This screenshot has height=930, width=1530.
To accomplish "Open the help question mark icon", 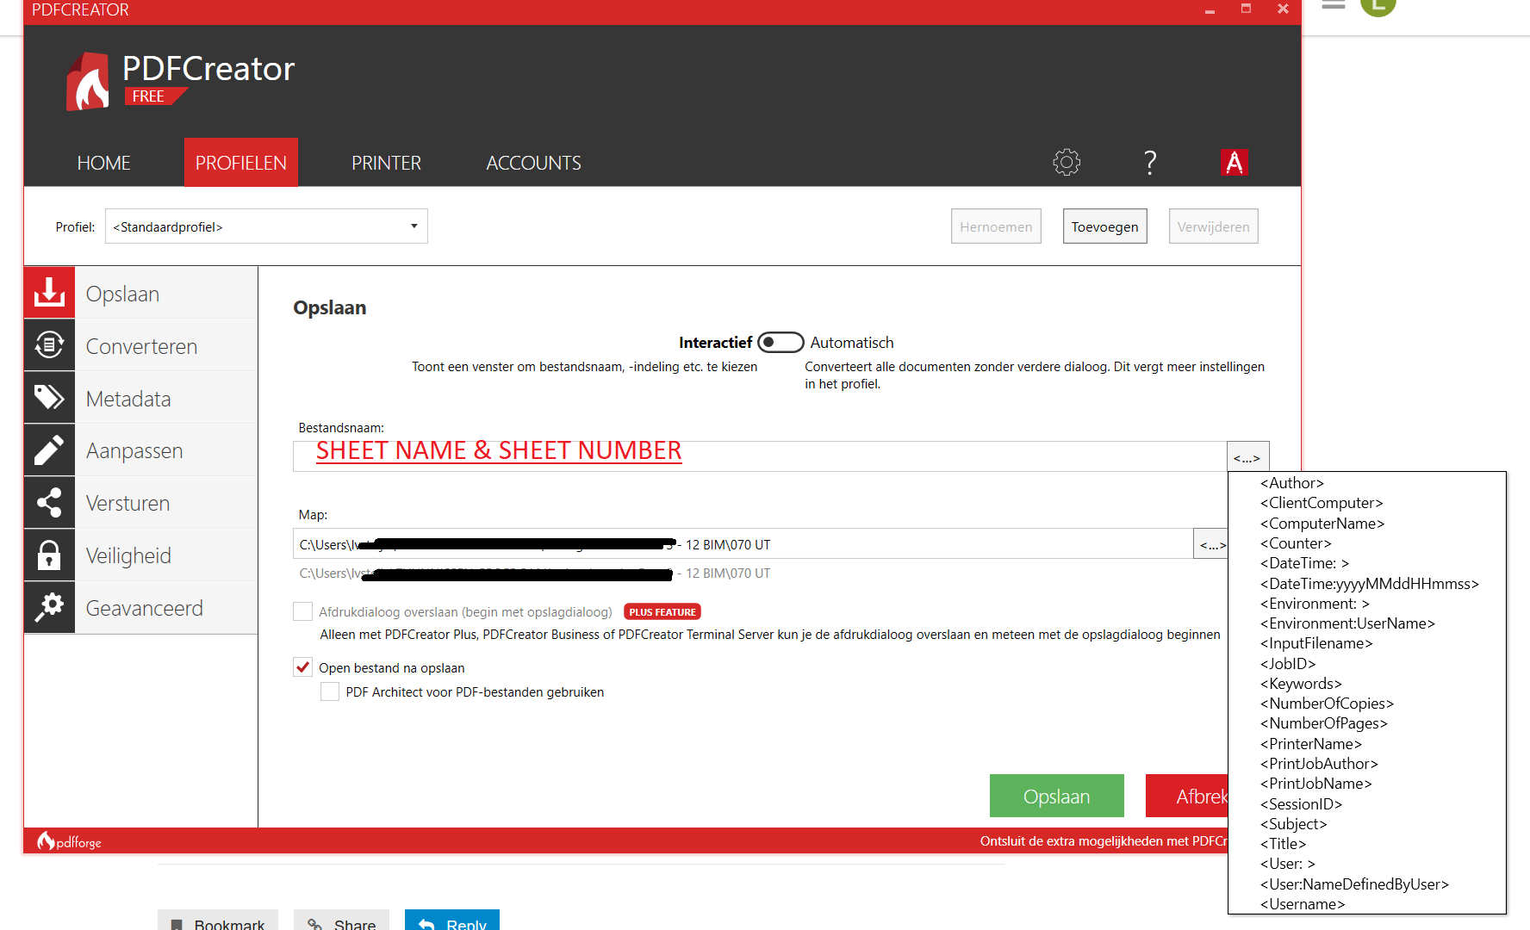I will pos(1150,162).
